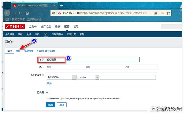The height and width of the screenshot is (113, 184).
Task: Open the 报表 top menu
Action: [x=57, y=26]
